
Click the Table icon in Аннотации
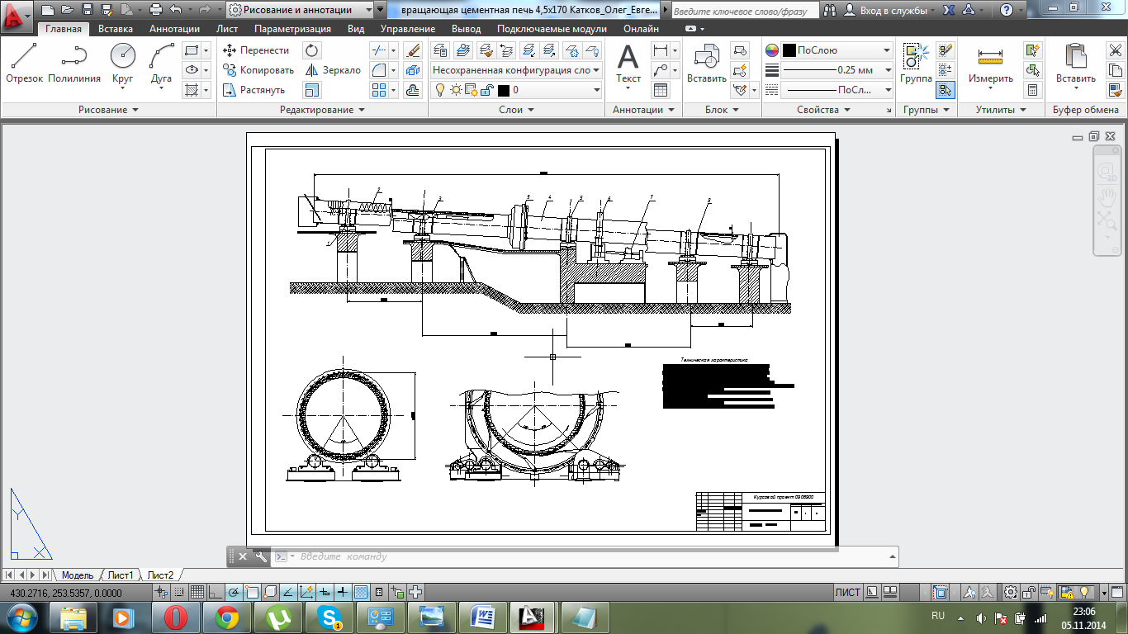(661, 90)
